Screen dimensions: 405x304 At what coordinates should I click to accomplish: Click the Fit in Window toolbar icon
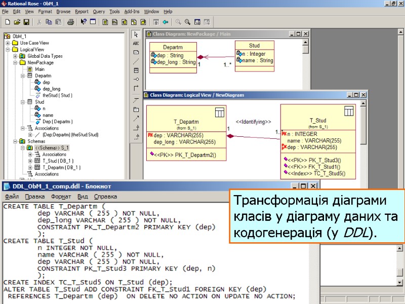click(198, 22)
